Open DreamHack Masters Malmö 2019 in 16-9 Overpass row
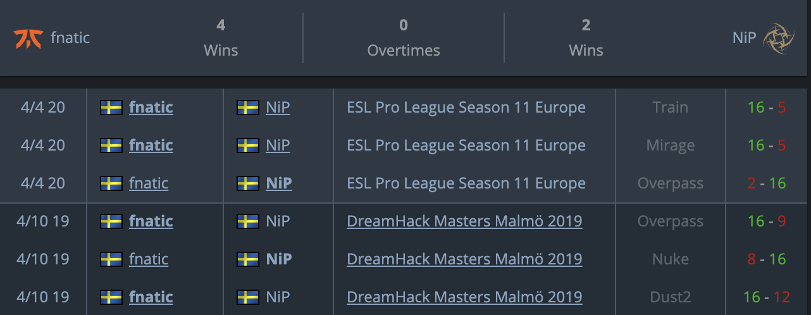This screenshot has width=811, height=315. [464, 221]
